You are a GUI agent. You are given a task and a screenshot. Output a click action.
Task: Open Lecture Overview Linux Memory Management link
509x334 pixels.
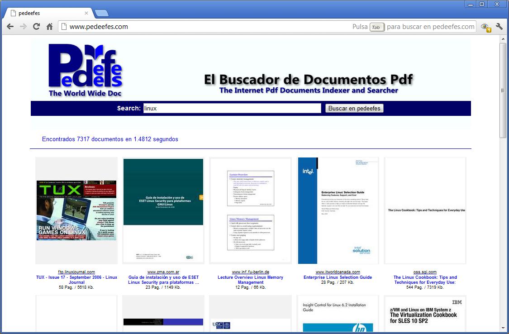click(250, 280)
